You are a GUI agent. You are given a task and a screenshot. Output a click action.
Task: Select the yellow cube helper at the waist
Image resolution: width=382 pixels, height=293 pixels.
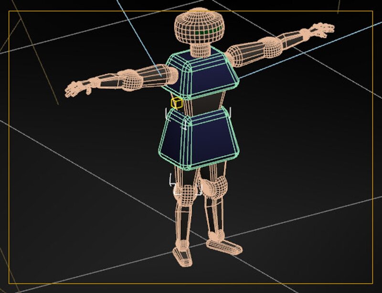177,102
